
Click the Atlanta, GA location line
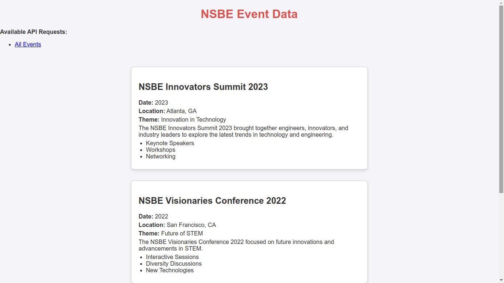pos(168,111)
